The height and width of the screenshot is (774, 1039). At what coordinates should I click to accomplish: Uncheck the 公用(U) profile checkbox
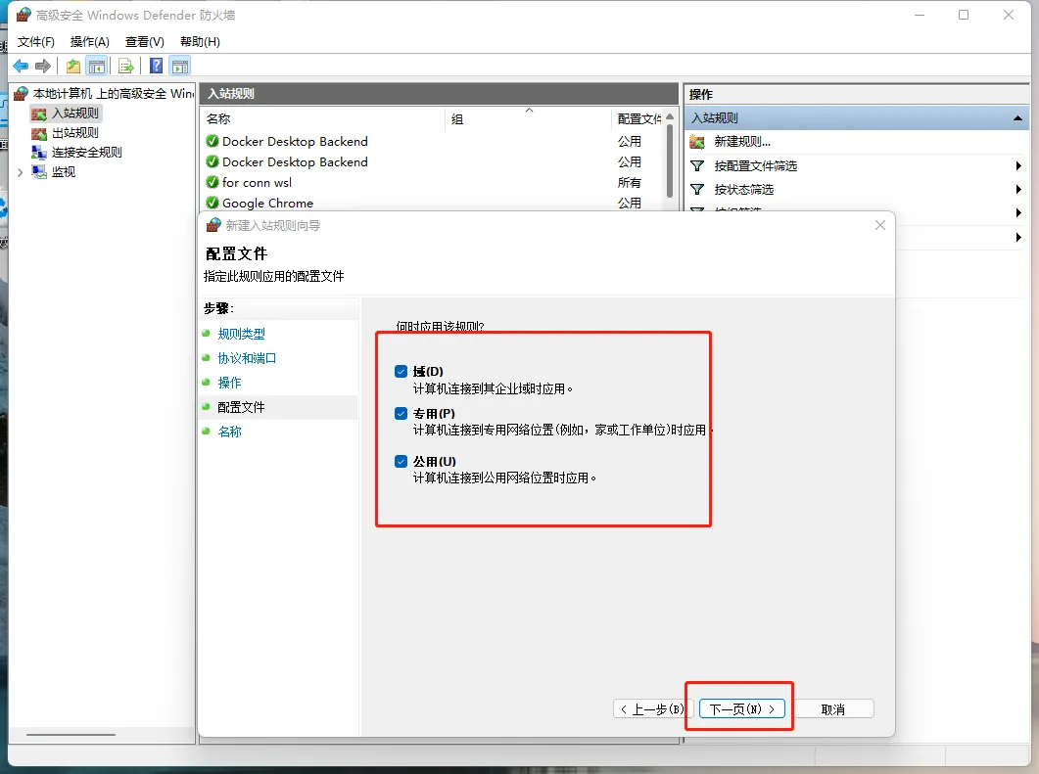(401, 462)
